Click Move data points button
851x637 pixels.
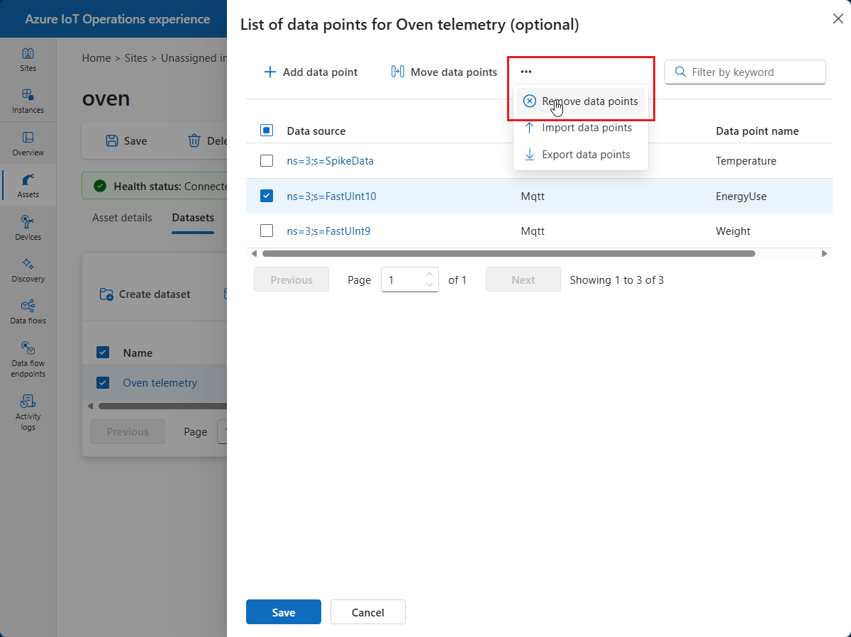click(445, 72)
